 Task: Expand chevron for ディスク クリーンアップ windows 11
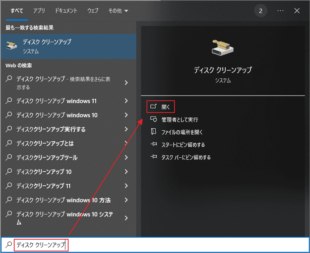click(126, 101)
